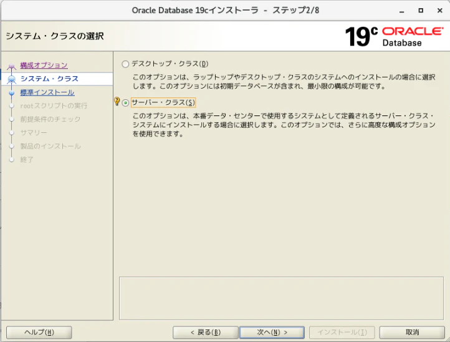450x342 pixels.
Task: Click the システム・クラス step marker icon
Action: coord(12,79)
